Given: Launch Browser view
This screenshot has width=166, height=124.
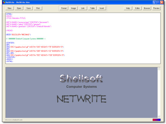Looking at the screenshot, I should pos(147,8).
